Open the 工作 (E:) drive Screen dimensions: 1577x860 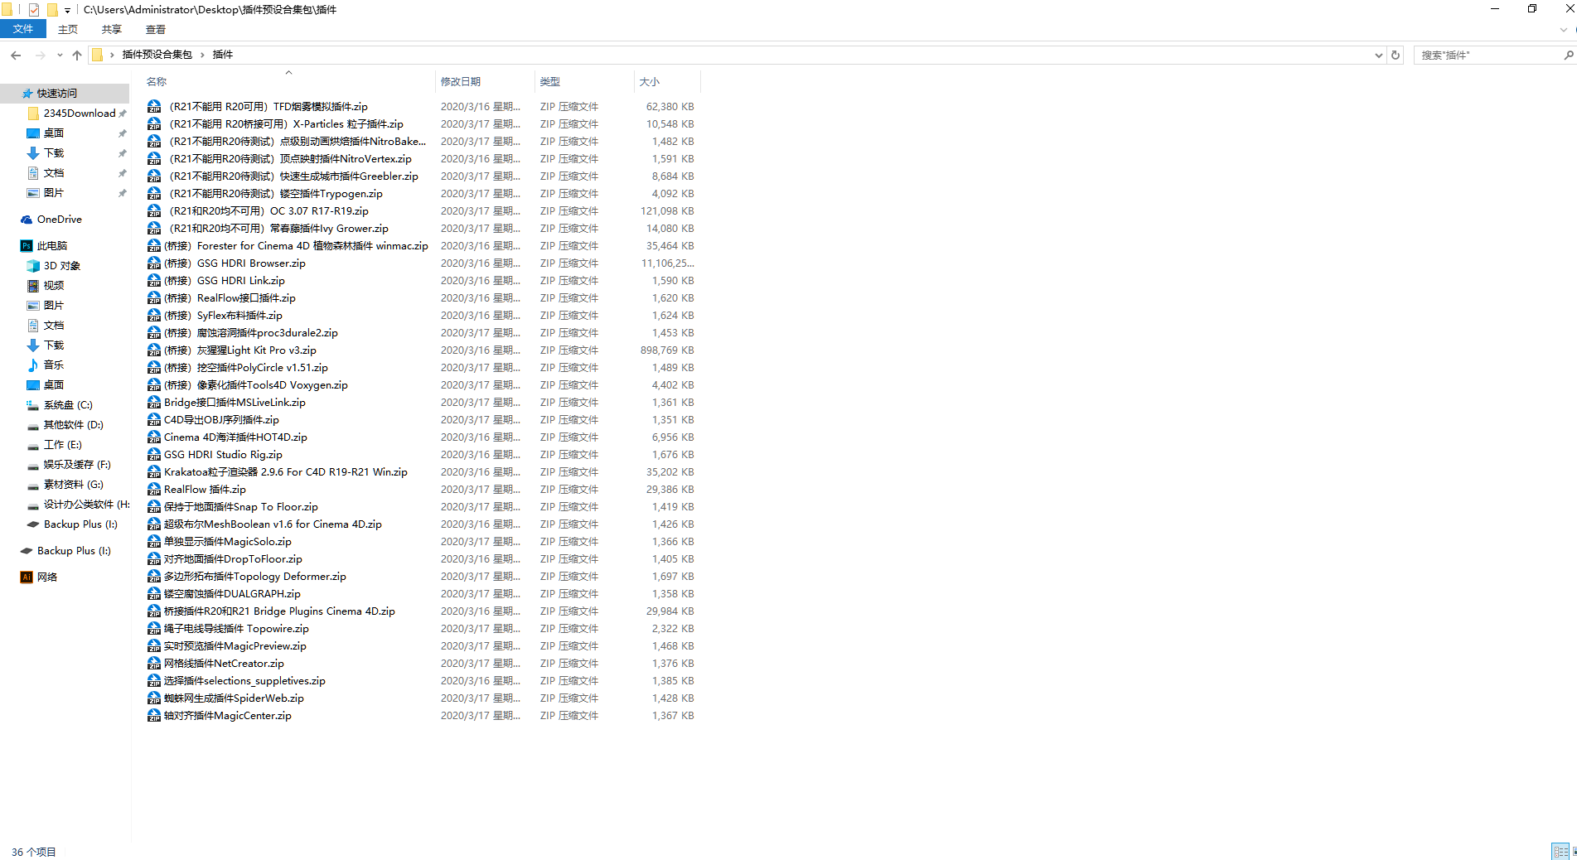click(63, 445)
